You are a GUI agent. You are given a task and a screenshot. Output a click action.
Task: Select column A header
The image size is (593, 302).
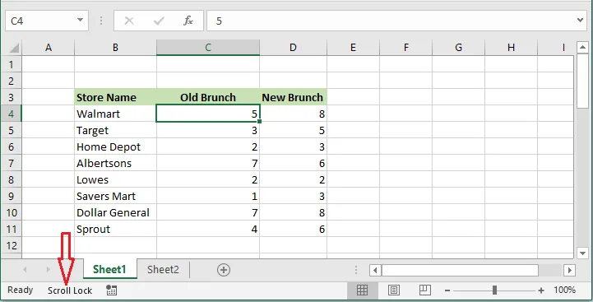49,48
